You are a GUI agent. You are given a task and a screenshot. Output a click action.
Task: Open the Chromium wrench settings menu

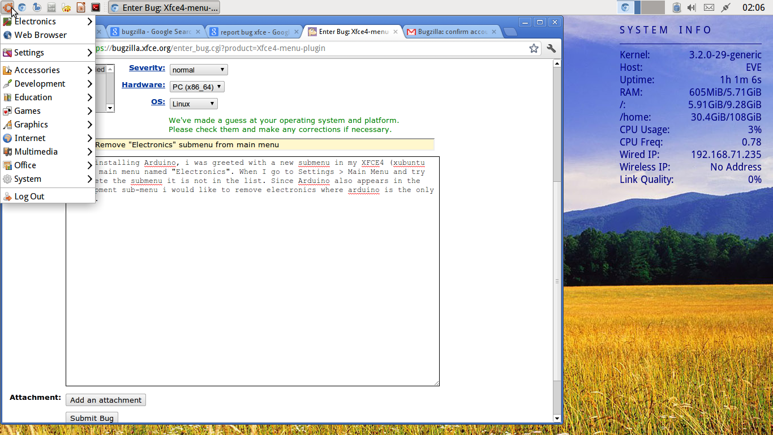coord(551,49)
